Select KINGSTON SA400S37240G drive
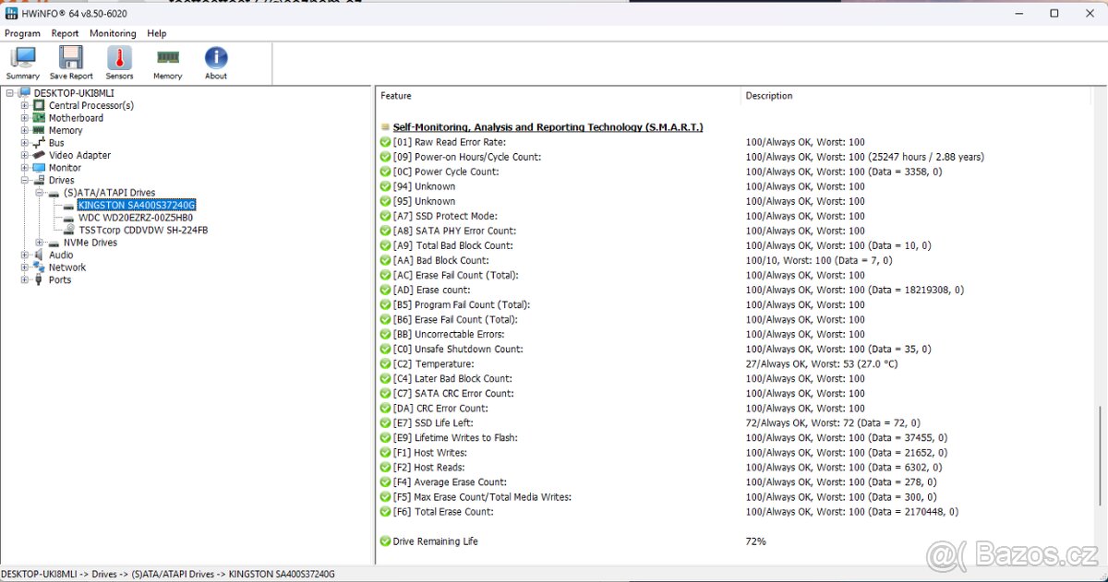The height and width of the screenshot is (582, 1108). [x=137, y=205]
